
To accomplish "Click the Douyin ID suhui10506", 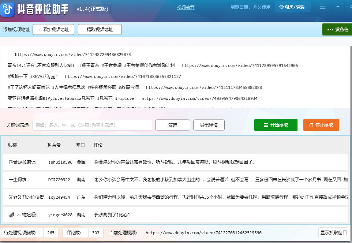I will pos(60,162).
